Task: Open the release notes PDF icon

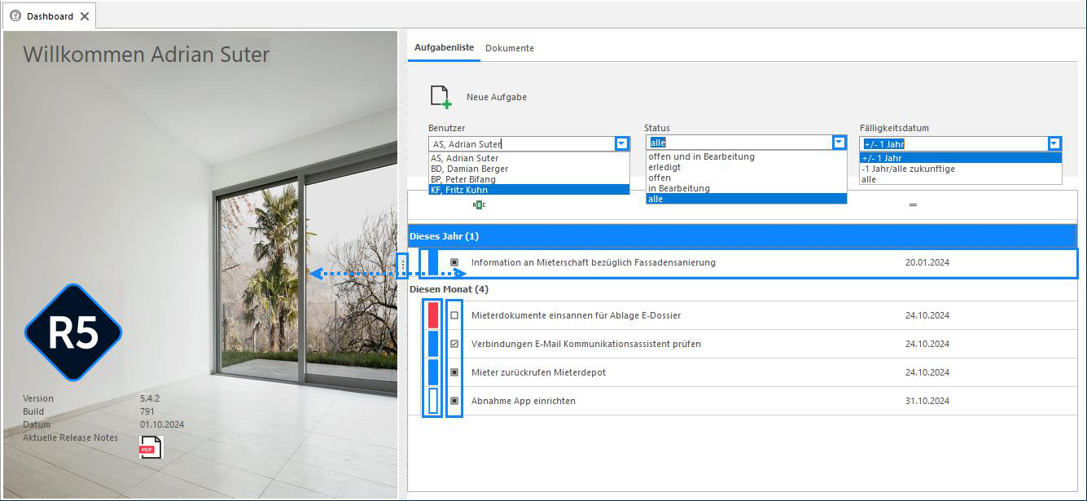Action: 151,447
